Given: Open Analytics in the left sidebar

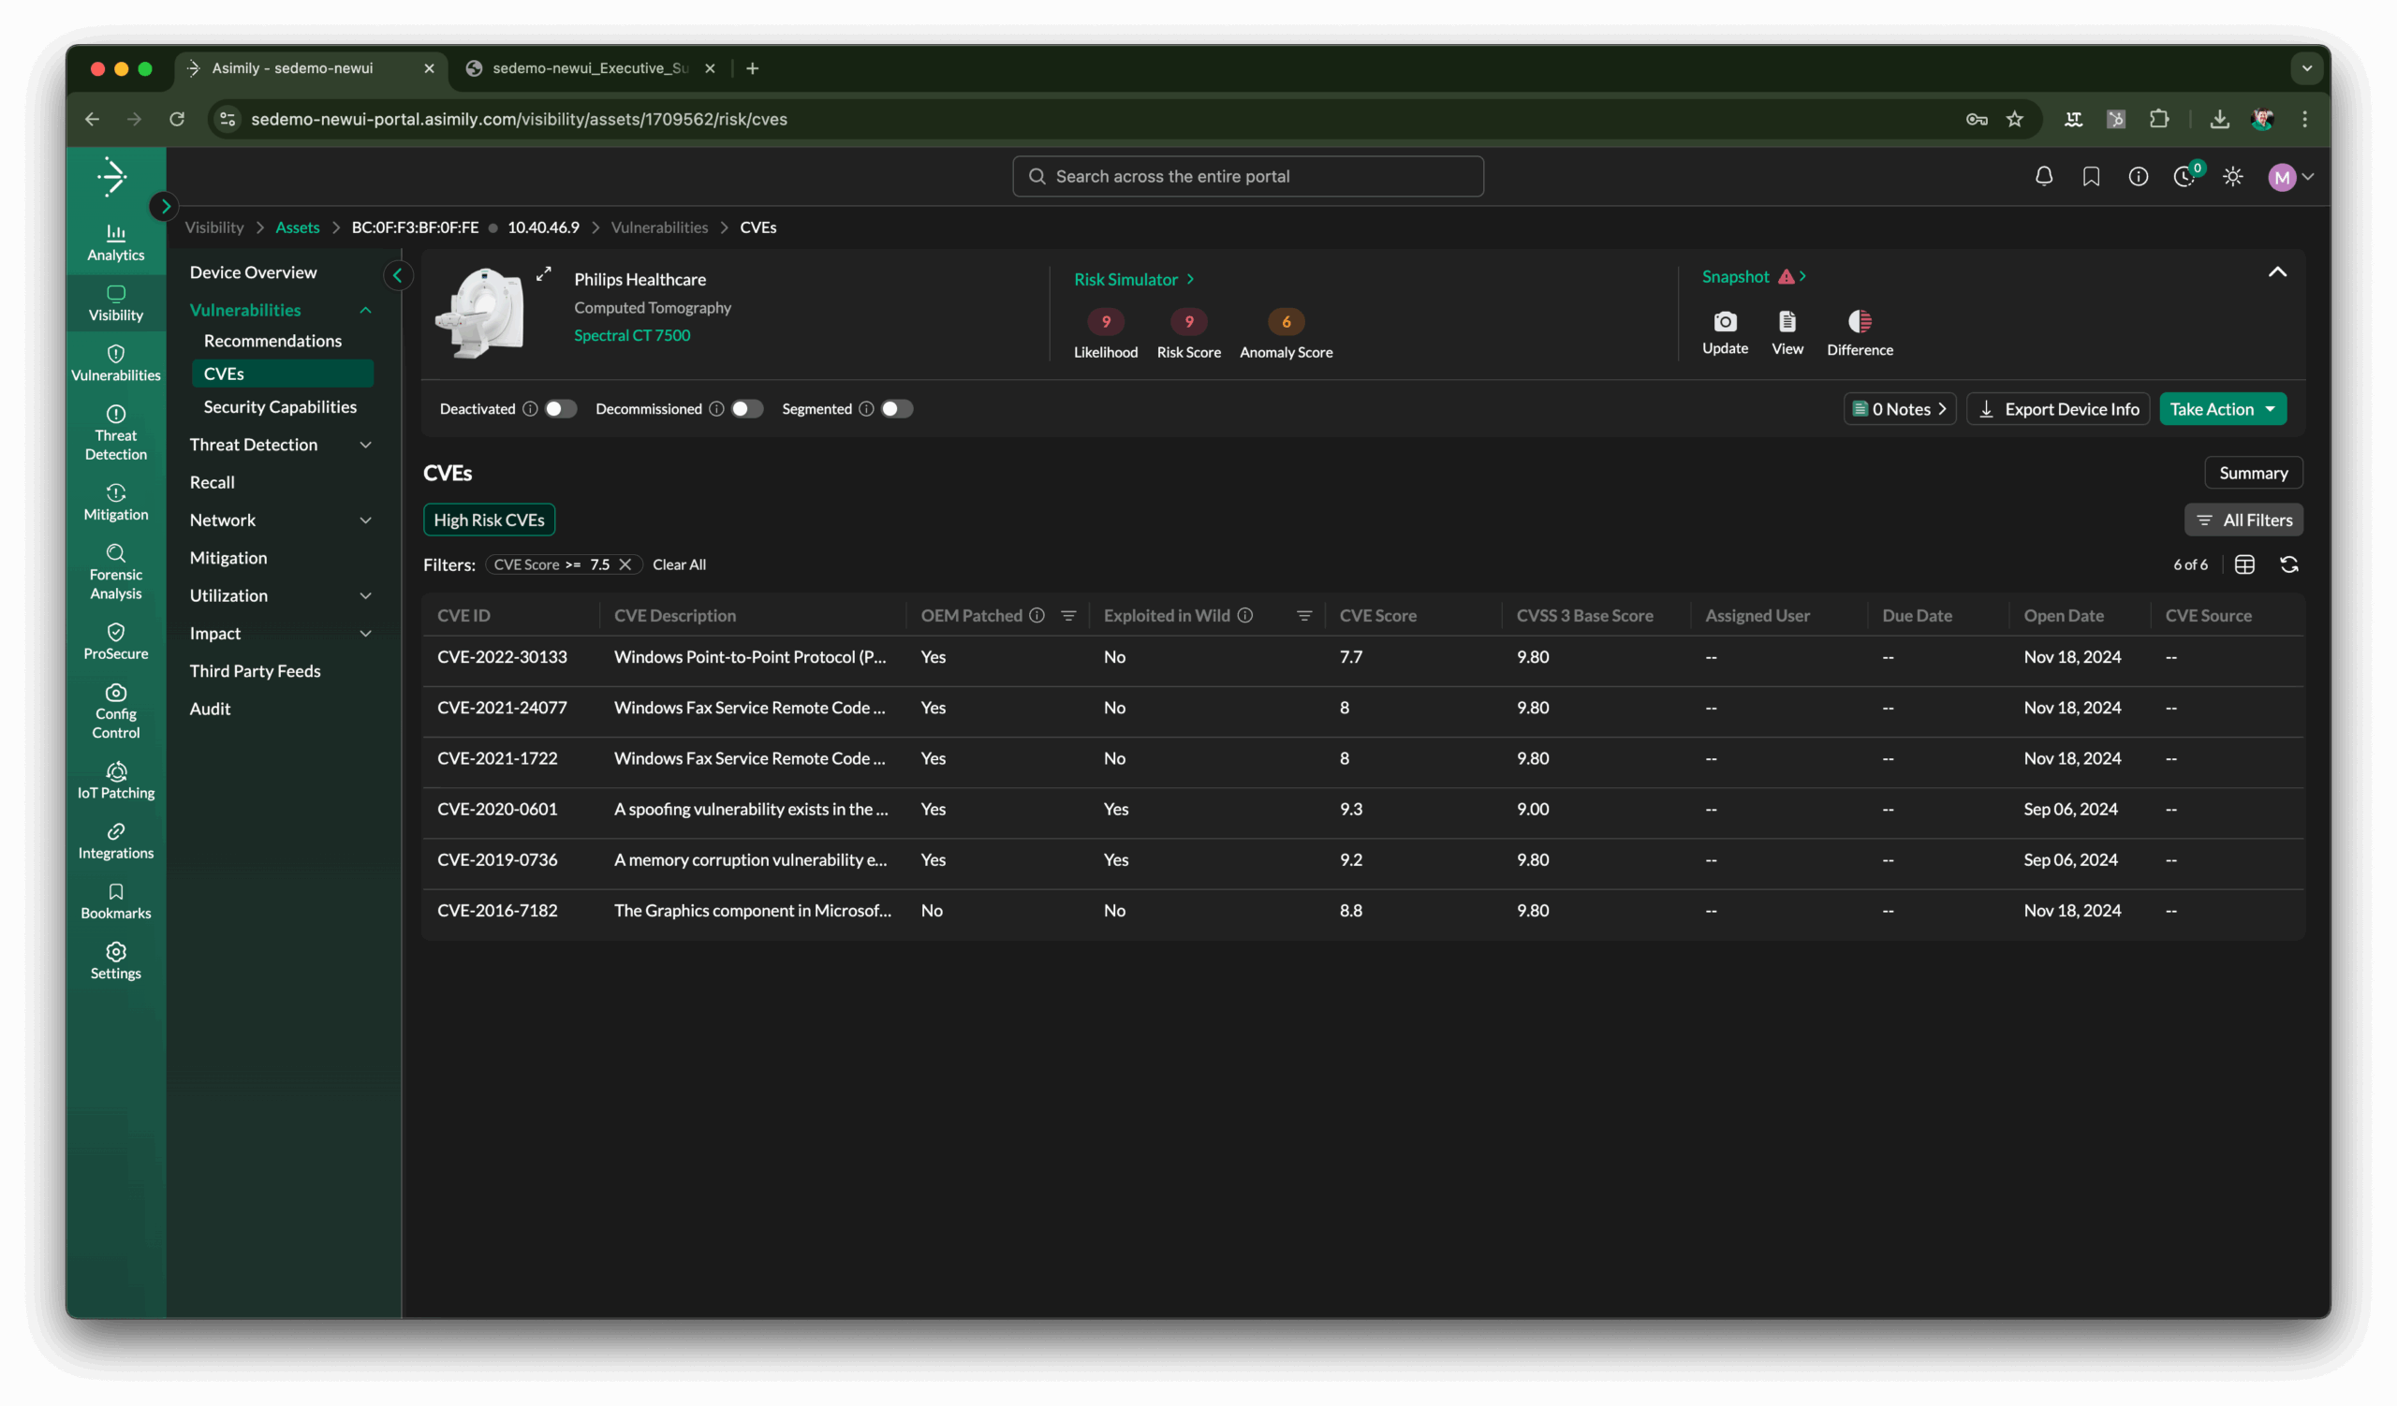Looking at the screenshot, I should pyautogui.click(x=115, y=242).
